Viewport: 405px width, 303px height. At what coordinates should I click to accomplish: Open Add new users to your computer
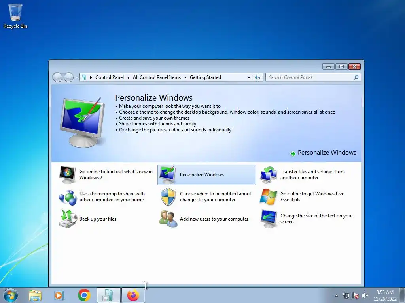click(x=214, y=219)
